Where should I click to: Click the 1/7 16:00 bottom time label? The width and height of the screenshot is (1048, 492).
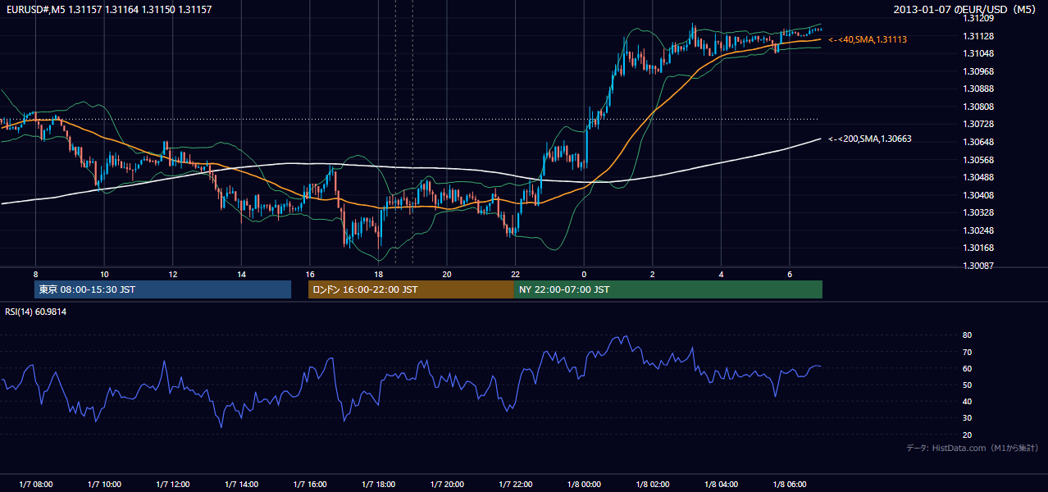pos(310,485)
